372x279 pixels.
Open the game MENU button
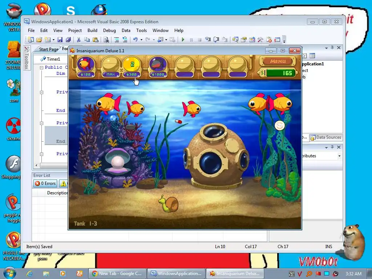coord(278,61)
